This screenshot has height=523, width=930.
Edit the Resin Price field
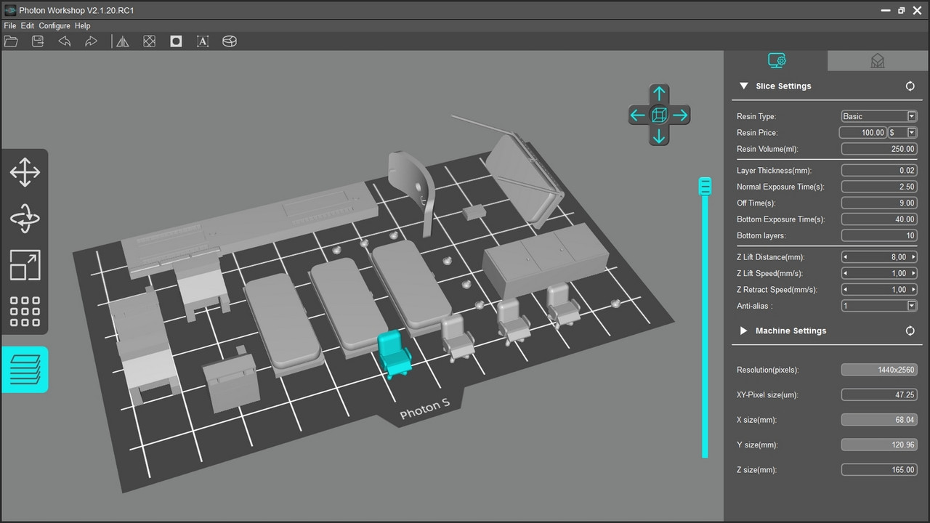pyautogui.click(x=863, y=132)
